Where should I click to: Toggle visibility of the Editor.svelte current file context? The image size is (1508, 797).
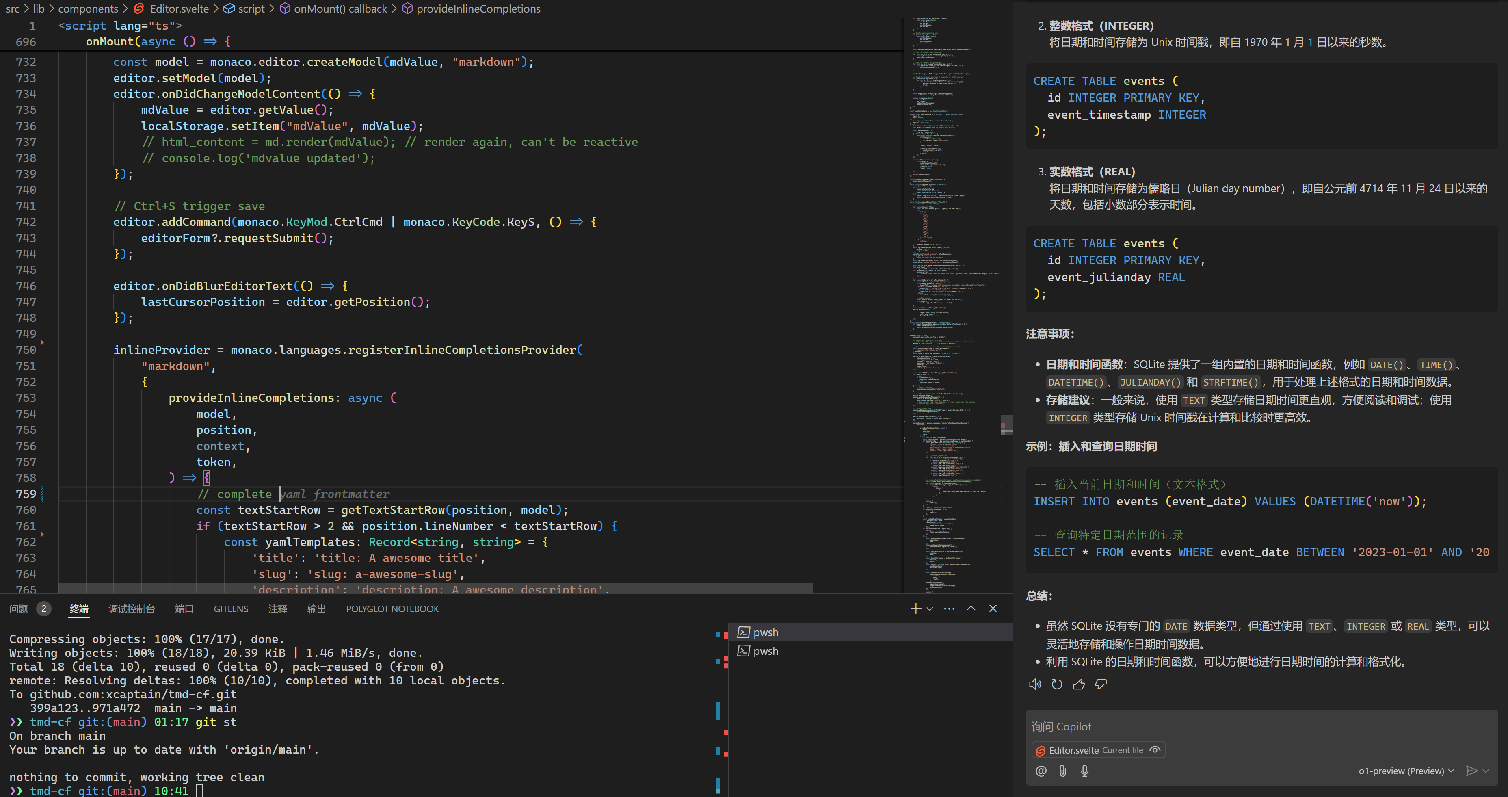[x=1154, y=750]
